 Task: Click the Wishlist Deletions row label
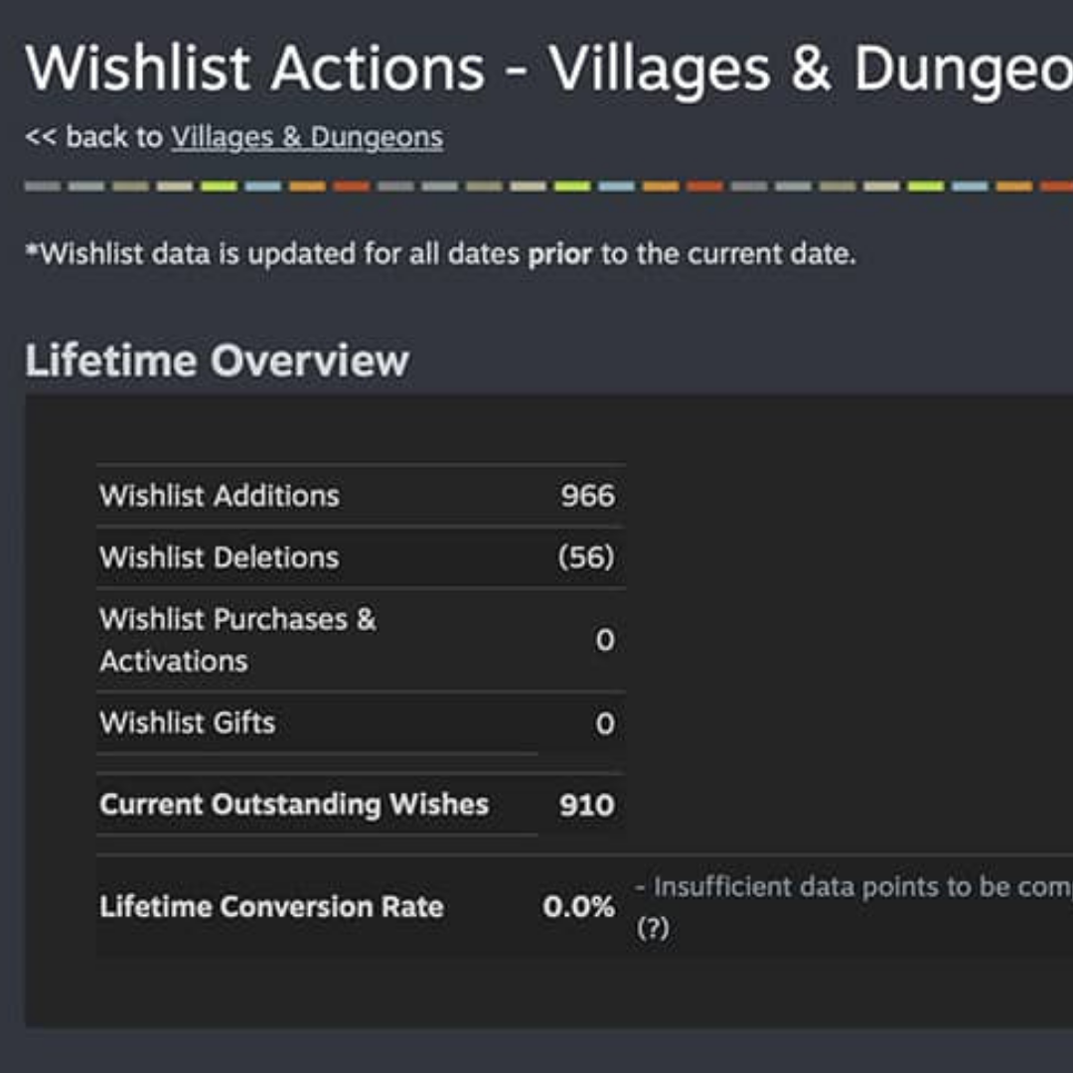[220, 557]
